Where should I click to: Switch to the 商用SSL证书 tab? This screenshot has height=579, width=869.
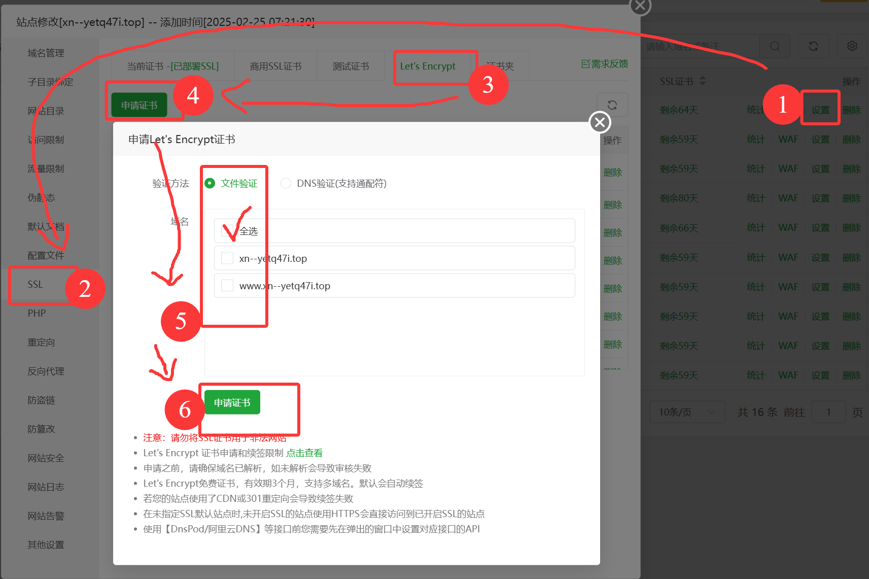[x=275, y=66]
